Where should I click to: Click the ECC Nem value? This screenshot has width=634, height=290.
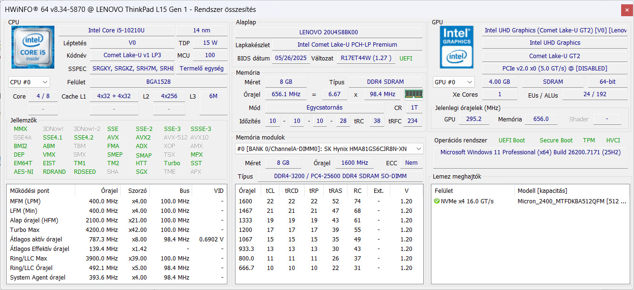click(411, 163)
